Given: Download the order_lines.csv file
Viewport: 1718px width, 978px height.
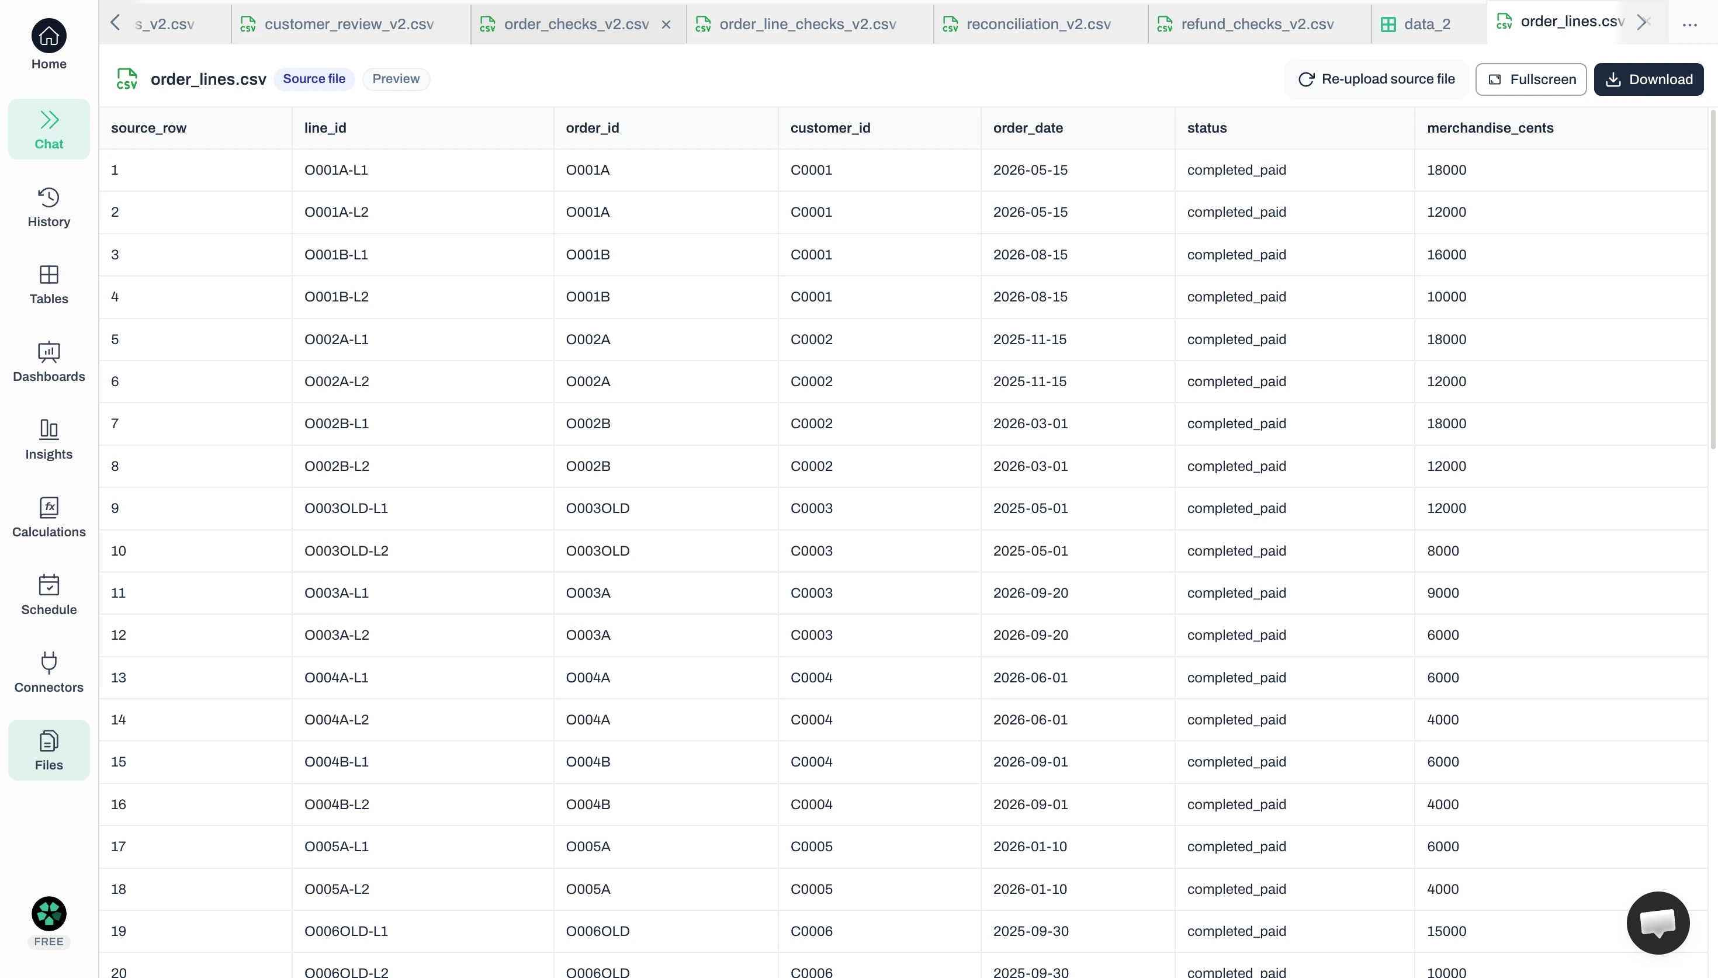Looking at the screenshot, I should point(1648,79).
